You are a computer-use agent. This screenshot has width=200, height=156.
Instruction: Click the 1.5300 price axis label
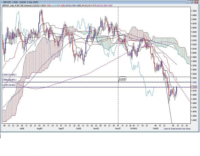[x=194, y=82]
